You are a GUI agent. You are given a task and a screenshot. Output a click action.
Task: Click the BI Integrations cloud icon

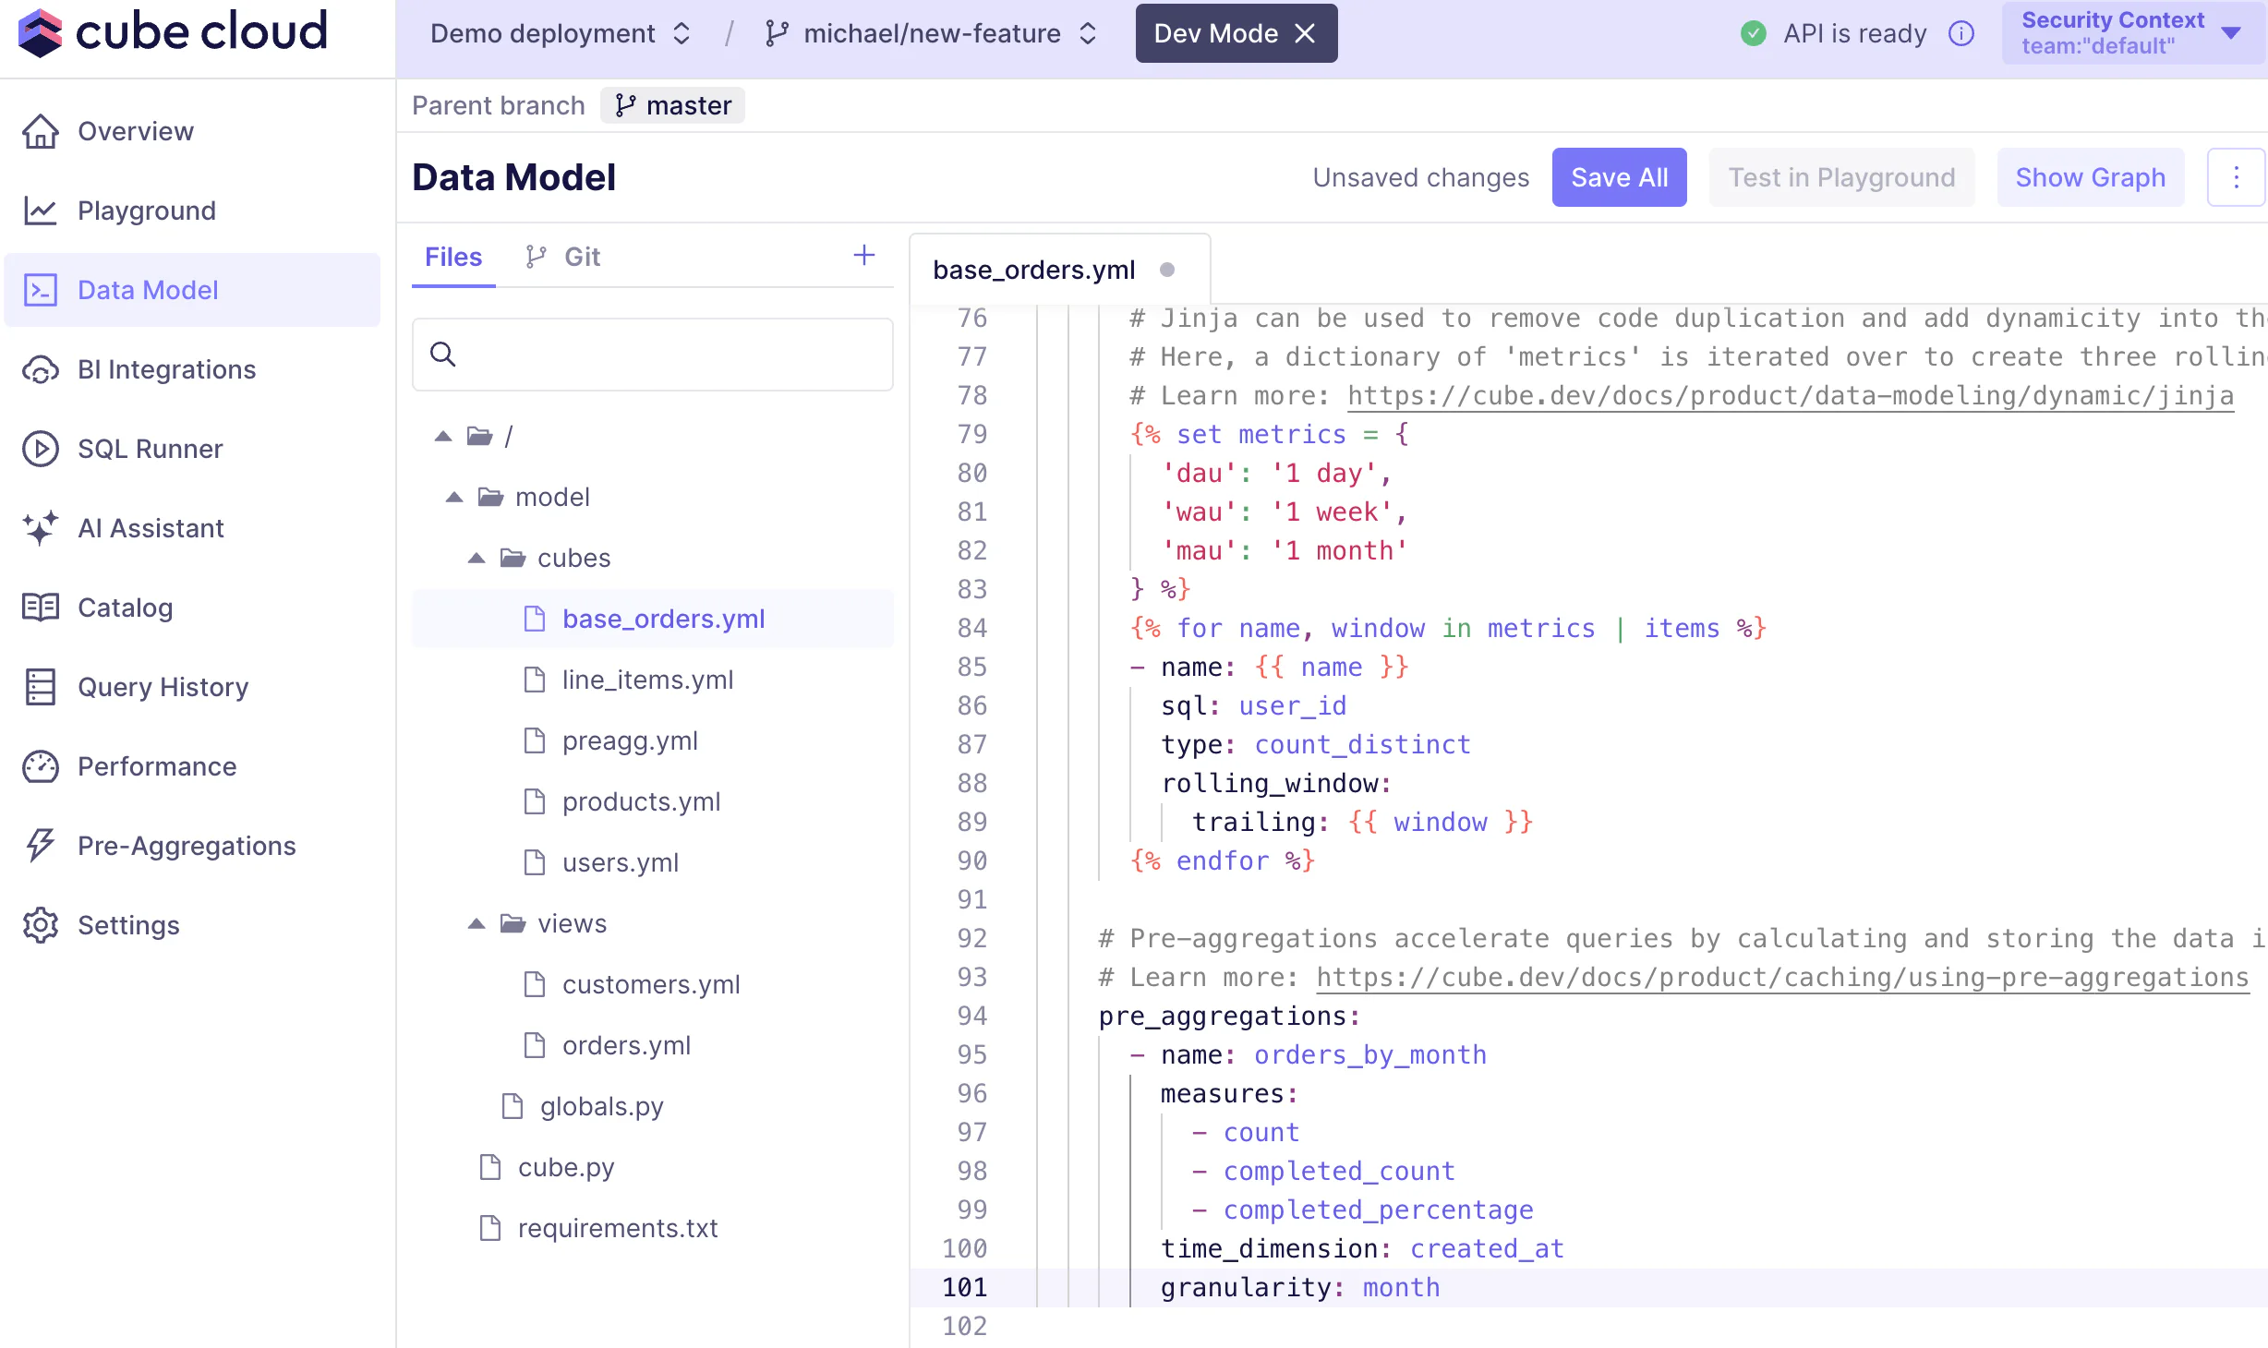click(x=41, y=369)
